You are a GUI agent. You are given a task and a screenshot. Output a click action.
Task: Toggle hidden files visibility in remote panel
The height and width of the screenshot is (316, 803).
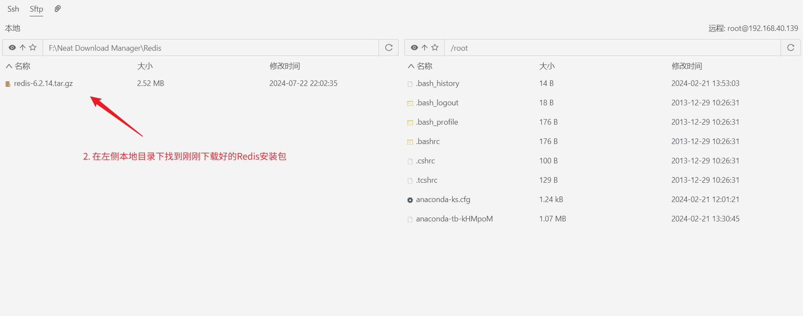414,48
